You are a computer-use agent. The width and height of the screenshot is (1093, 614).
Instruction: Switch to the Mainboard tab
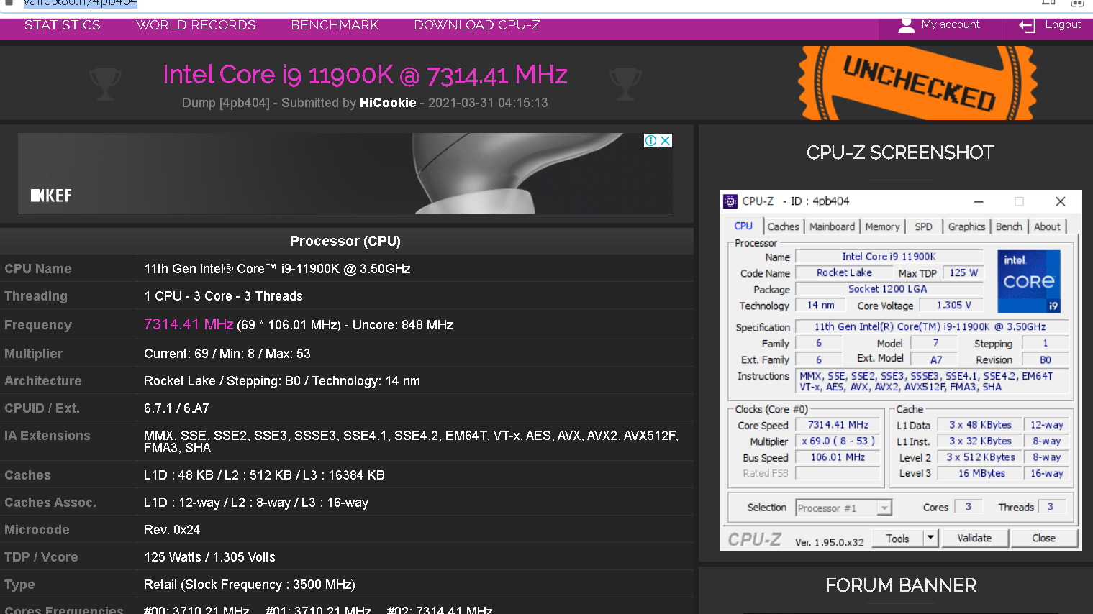[832, 226]
